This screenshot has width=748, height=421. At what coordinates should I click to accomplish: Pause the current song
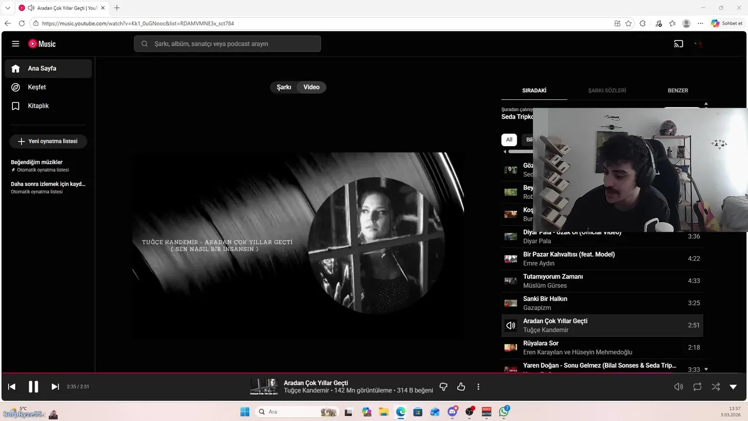pos(33,387)
